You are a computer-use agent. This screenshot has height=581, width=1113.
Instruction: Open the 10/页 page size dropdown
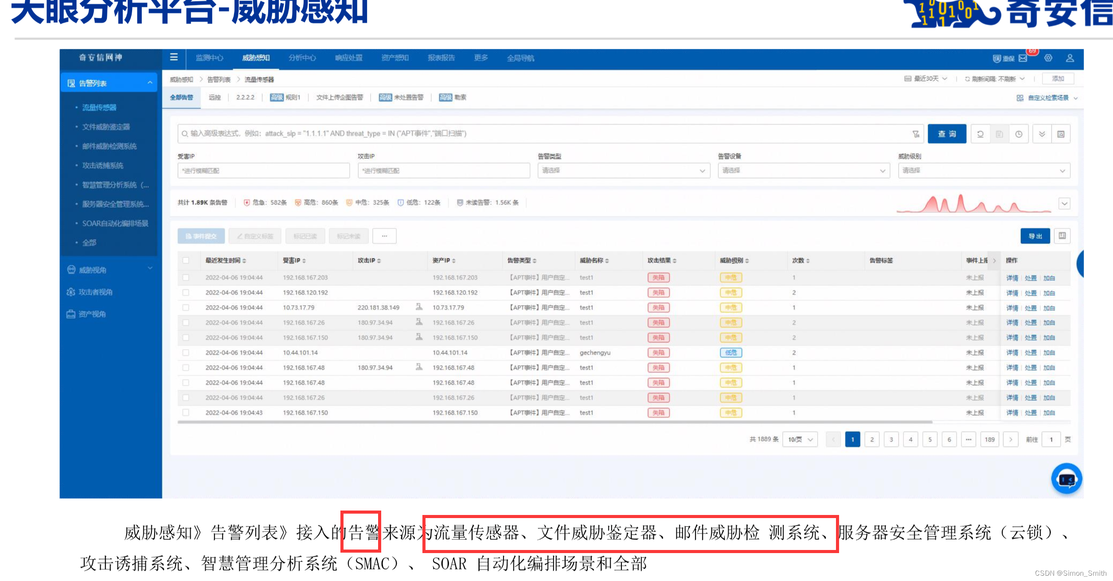800,440
